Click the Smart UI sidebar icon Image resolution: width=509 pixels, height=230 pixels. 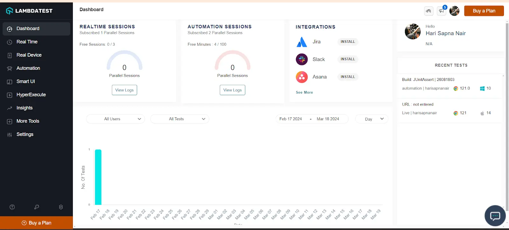(x=10, y=82)
